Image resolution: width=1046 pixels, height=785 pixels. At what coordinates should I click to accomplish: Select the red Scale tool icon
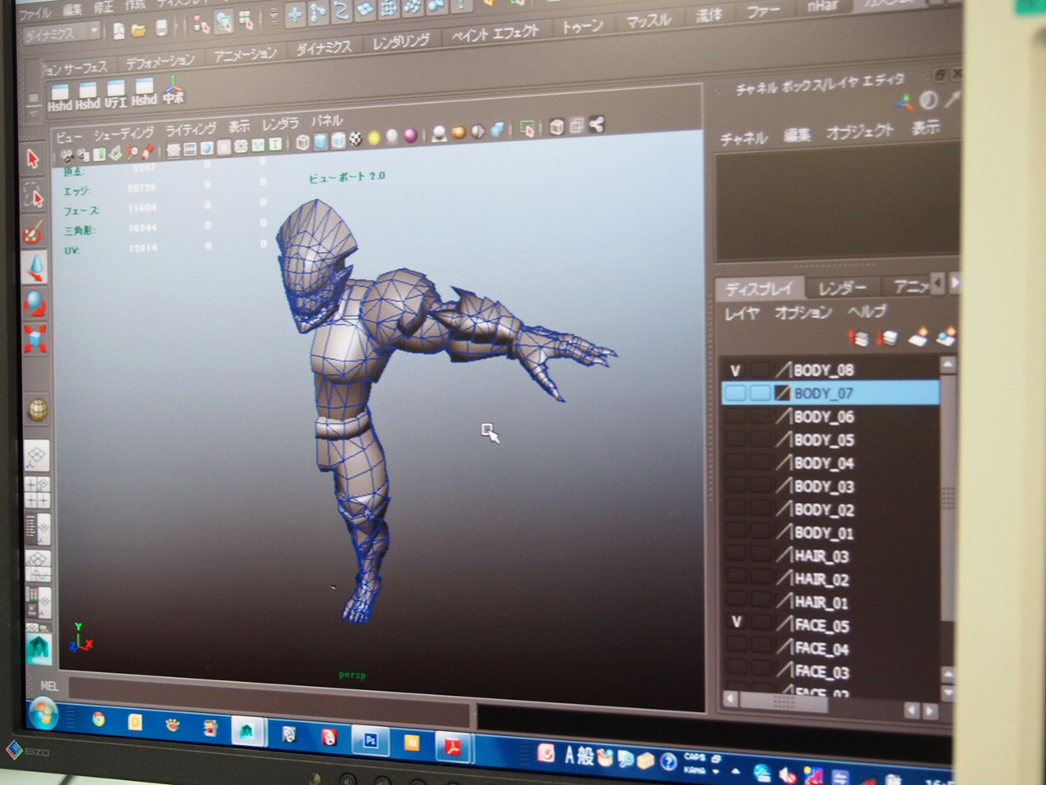(35, 338)
